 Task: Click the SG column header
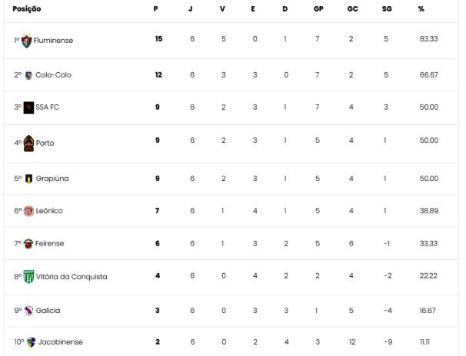click(x=387, y=9)
